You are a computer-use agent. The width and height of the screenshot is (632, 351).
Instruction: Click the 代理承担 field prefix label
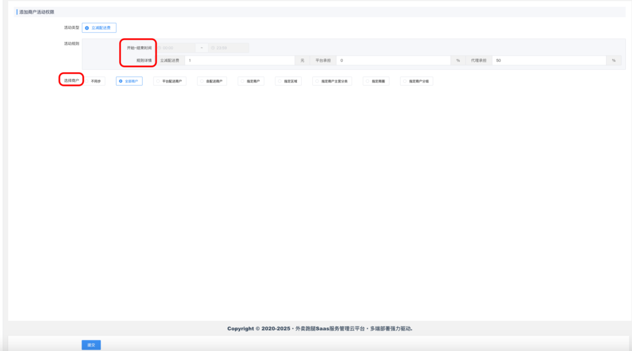[479, 60]
